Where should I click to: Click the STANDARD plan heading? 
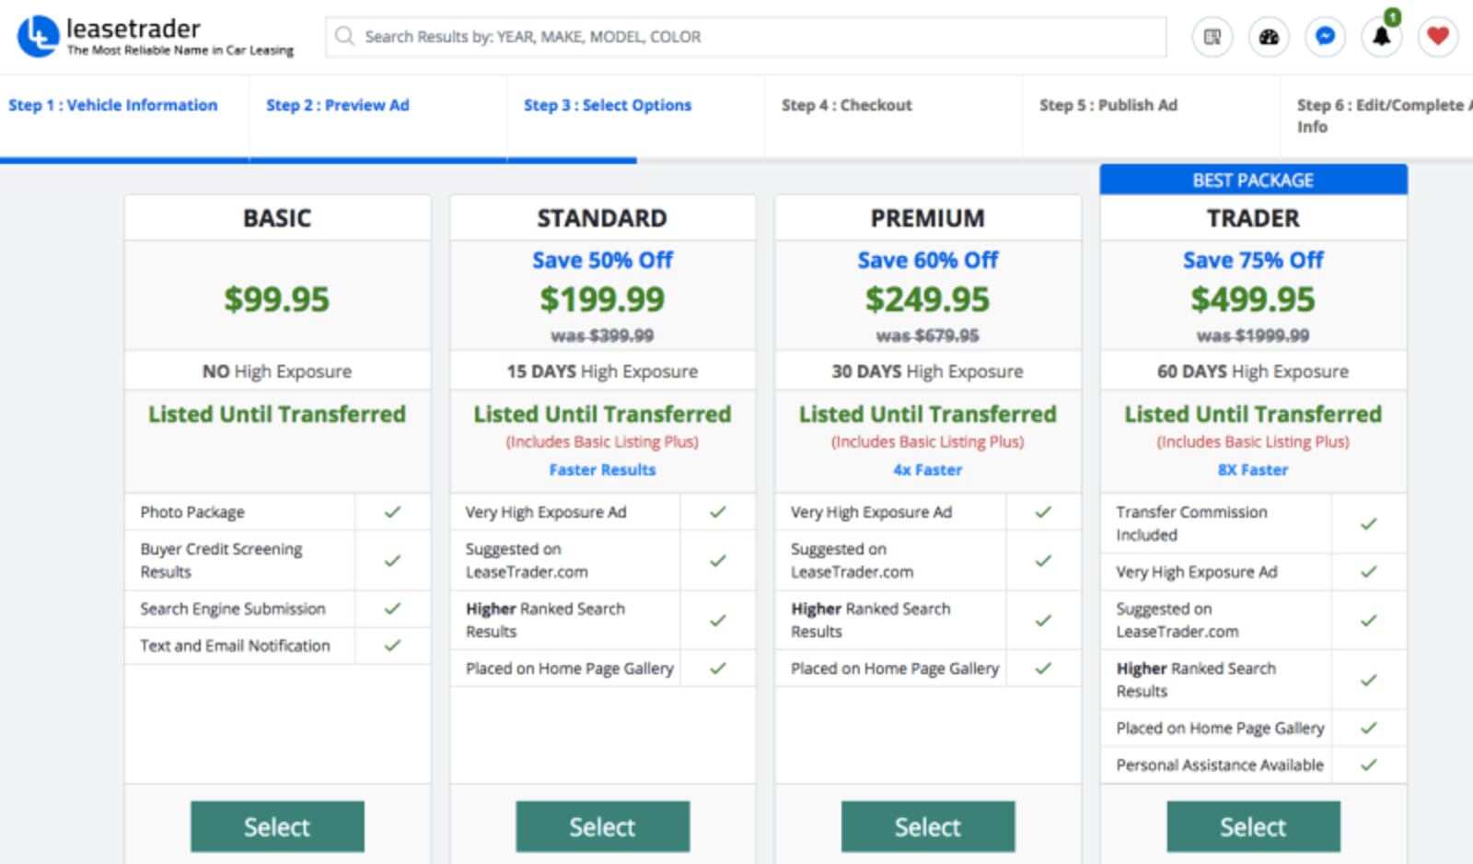click(x=602, y=218)
